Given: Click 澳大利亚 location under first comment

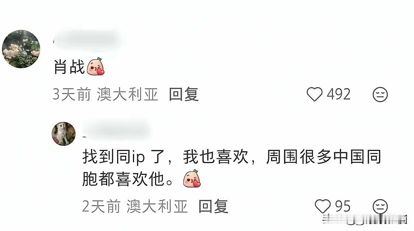Looking at the screenshot, I should (x=127, y=94).
